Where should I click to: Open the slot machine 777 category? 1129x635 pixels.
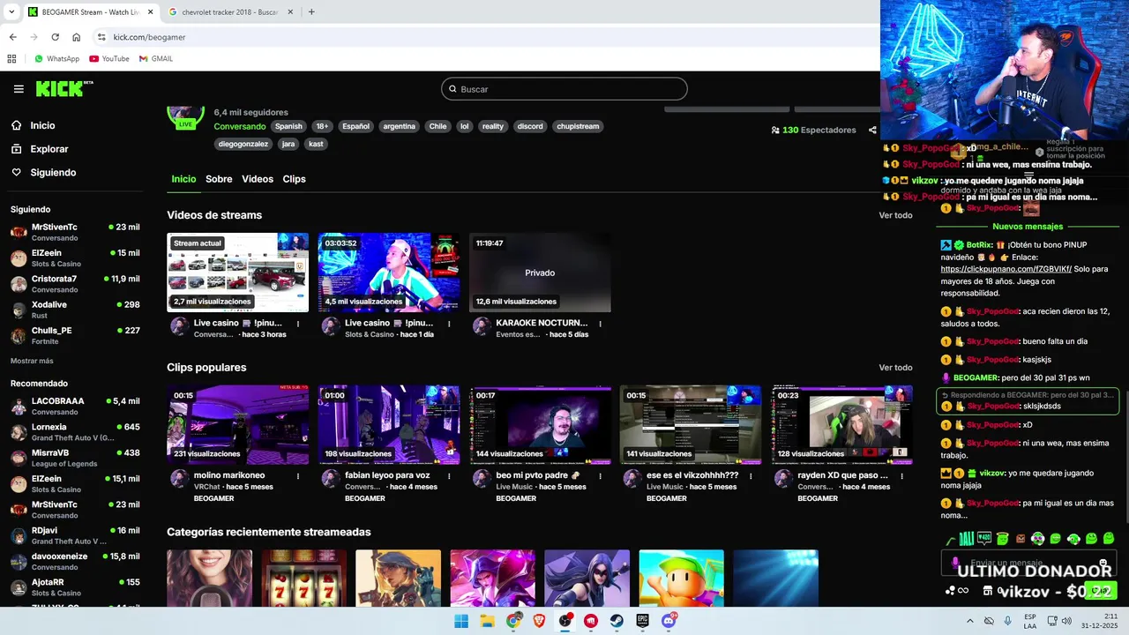click(303, 579)
